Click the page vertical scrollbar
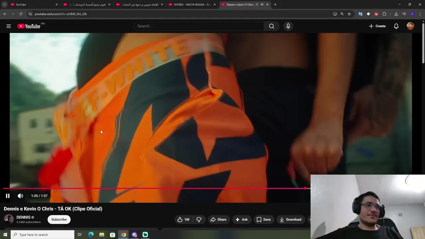 (x=423, y=43)
